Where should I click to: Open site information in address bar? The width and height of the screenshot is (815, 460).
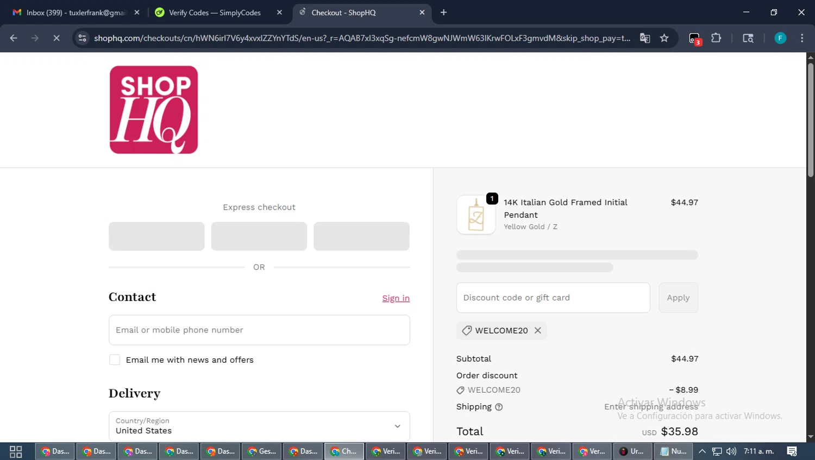click(x=82, y=38)
